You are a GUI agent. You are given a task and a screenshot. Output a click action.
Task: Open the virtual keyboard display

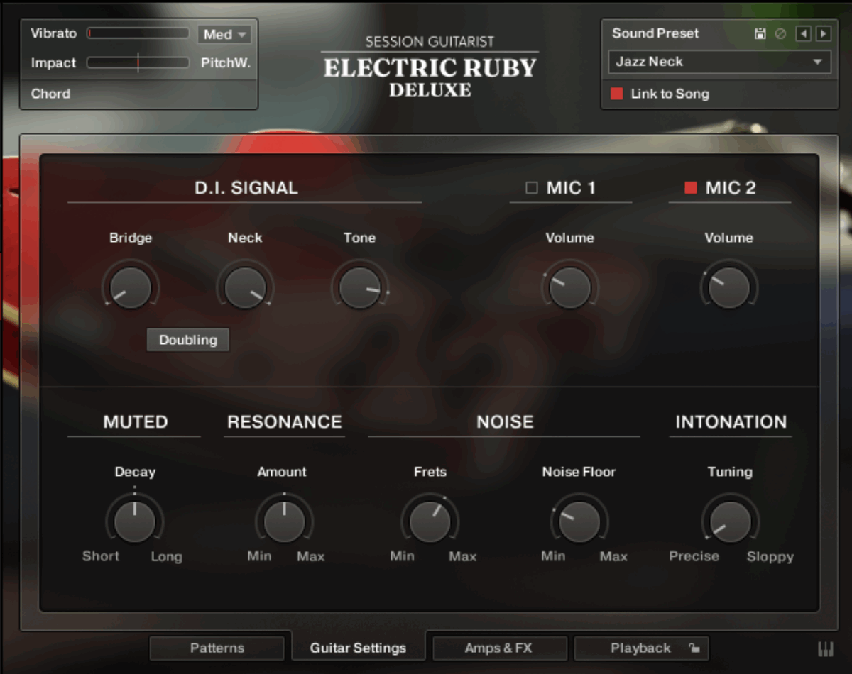coord(826,648)
